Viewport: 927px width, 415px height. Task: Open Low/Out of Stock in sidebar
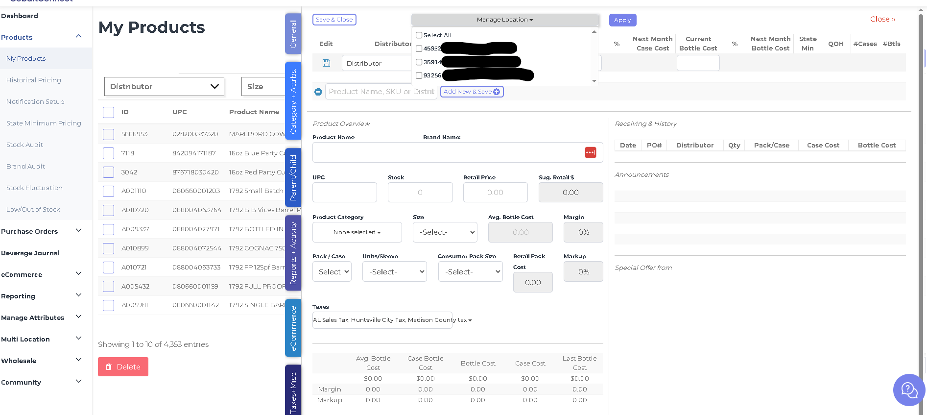coord(33,209)
